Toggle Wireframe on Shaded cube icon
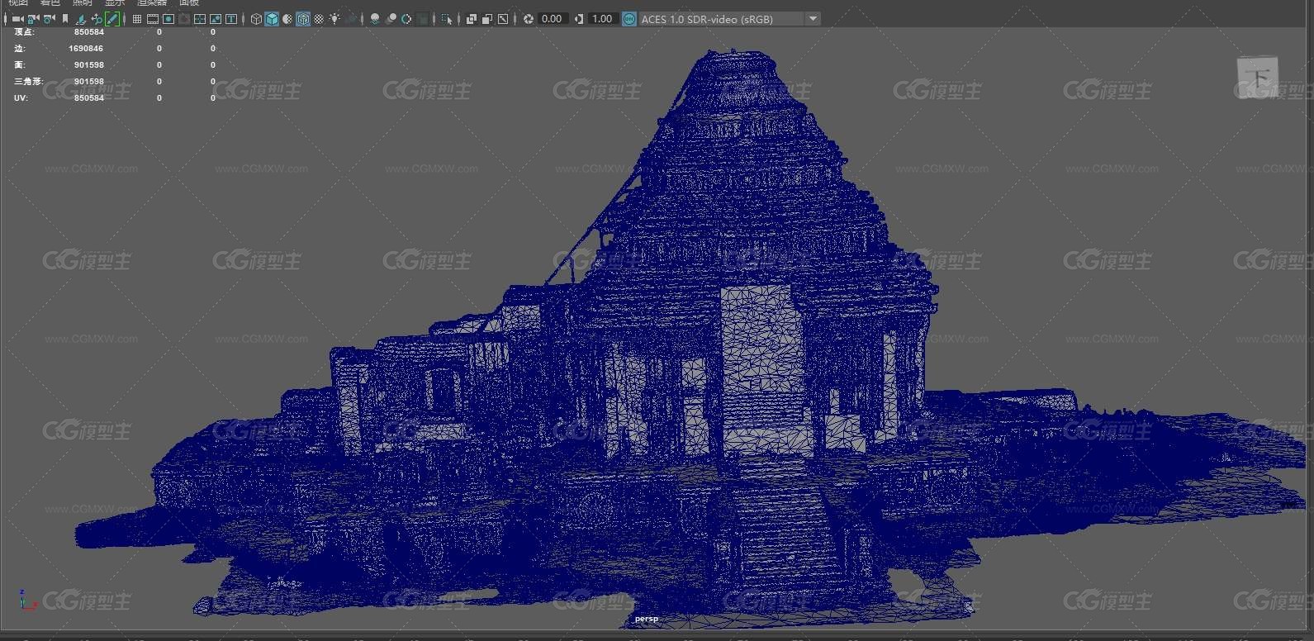 (x=303, y=19)
